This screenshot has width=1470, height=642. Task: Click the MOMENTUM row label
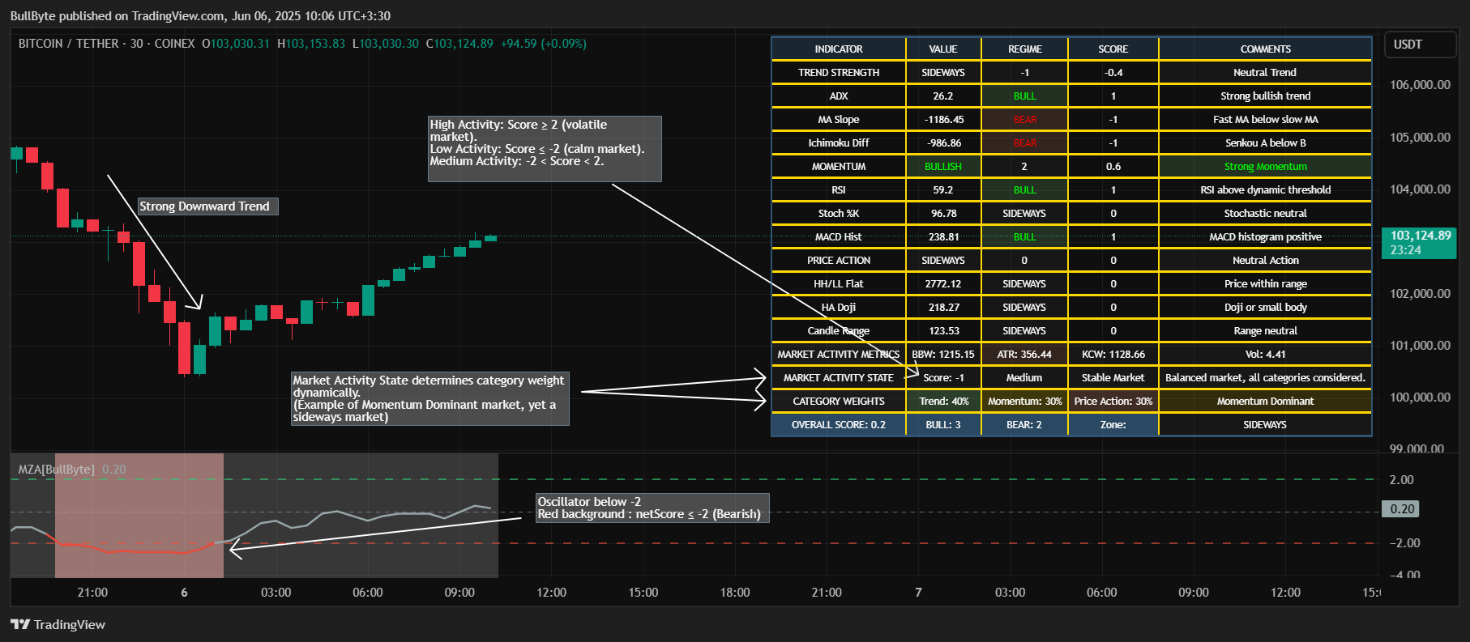(839, 166)
